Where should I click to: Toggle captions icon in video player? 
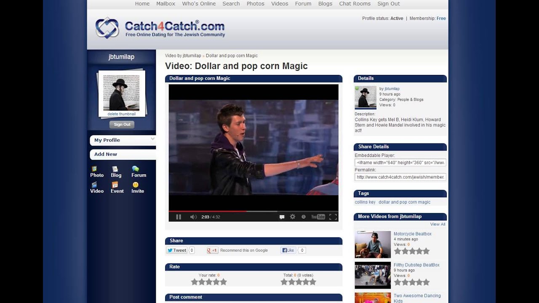(282, 217)
